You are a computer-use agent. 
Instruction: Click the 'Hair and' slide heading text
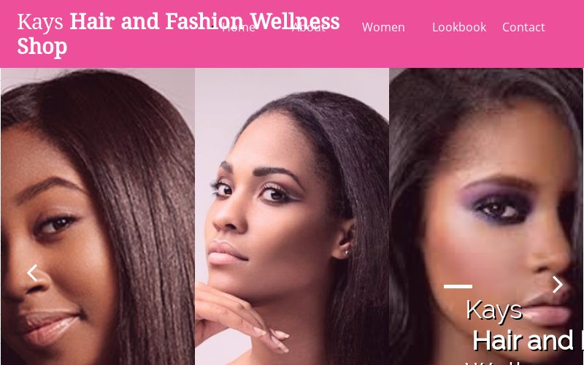click(523, 340)
